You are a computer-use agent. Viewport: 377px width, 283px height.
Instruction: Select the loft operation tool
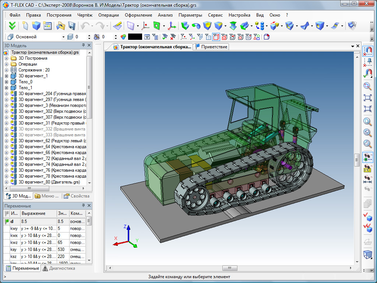point(233,25)
